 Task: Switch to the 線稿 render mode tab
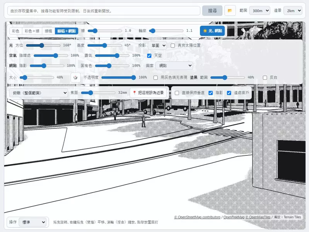[x=48, y=31]
